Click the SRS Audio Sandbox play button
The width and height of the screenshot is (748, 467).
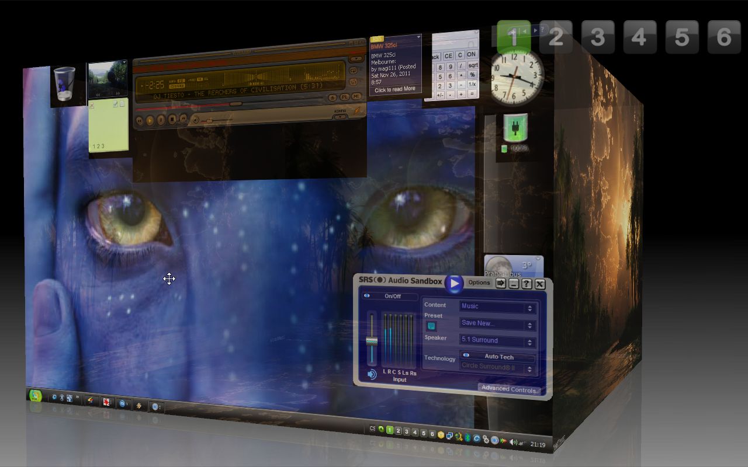pyautogui.click(x=454, y=283)
